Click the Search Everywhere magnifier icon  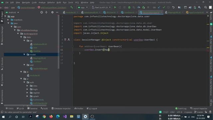tap(206, 7)
